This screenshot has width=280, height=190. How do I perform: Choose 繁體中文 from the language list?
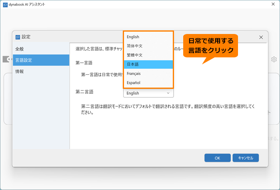click(148, 55)
